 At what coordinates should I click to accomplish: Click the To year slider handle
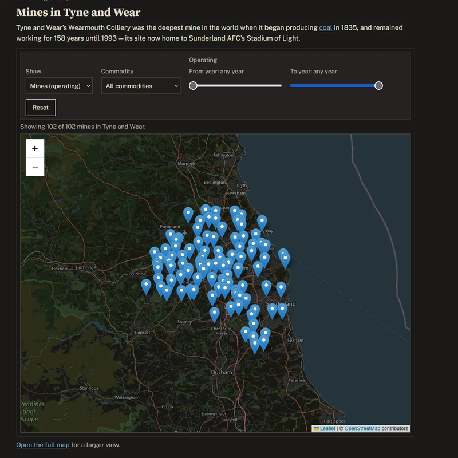(378, 85)
